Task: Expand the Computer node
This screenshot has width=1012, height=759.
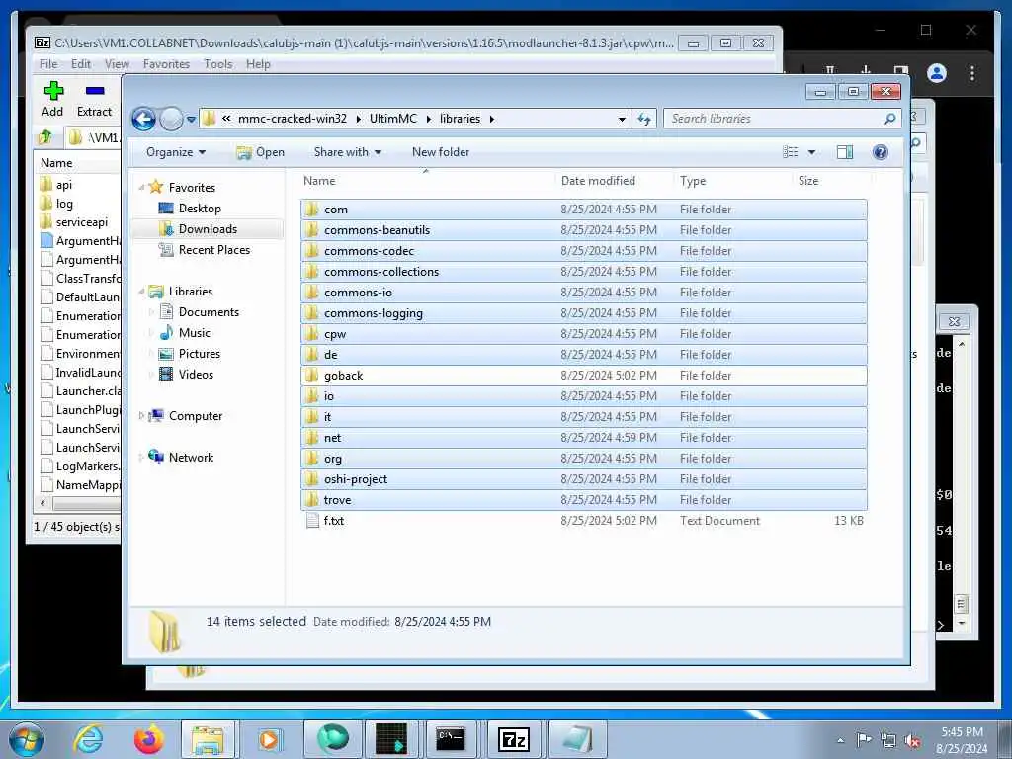Action: coord(141,416)
